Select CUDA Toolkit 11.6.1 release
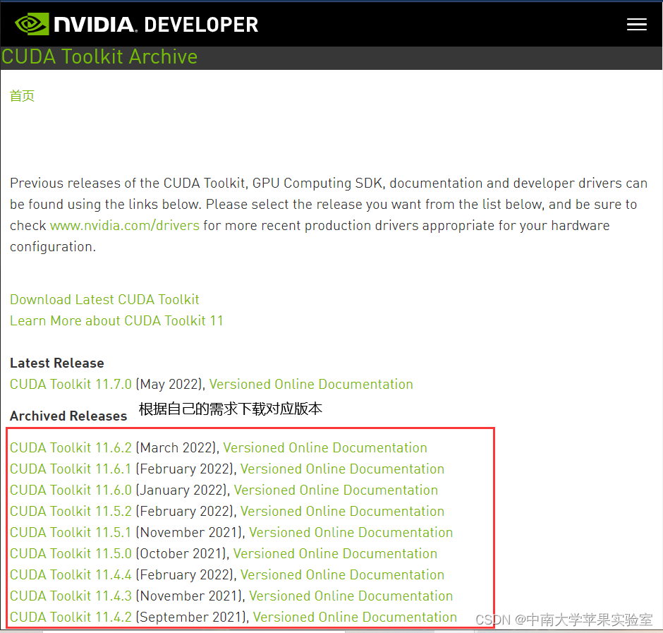This screenshot has height=633, width=663. [71, 469]
